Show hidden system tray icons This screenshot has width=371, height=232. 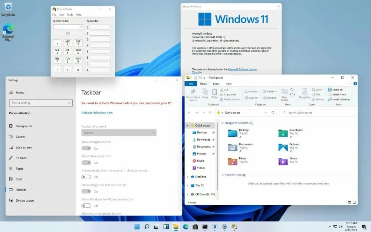(330, 227)
